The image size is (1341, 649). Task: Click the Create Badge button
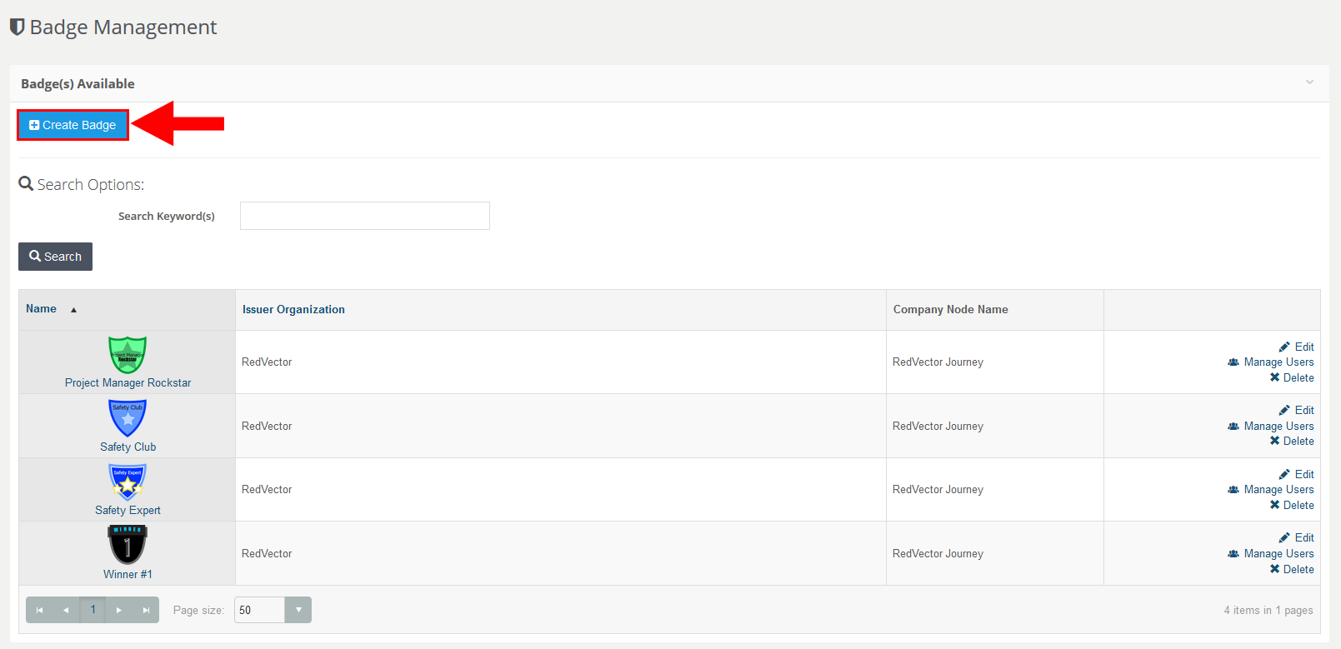tap(73, 125)
